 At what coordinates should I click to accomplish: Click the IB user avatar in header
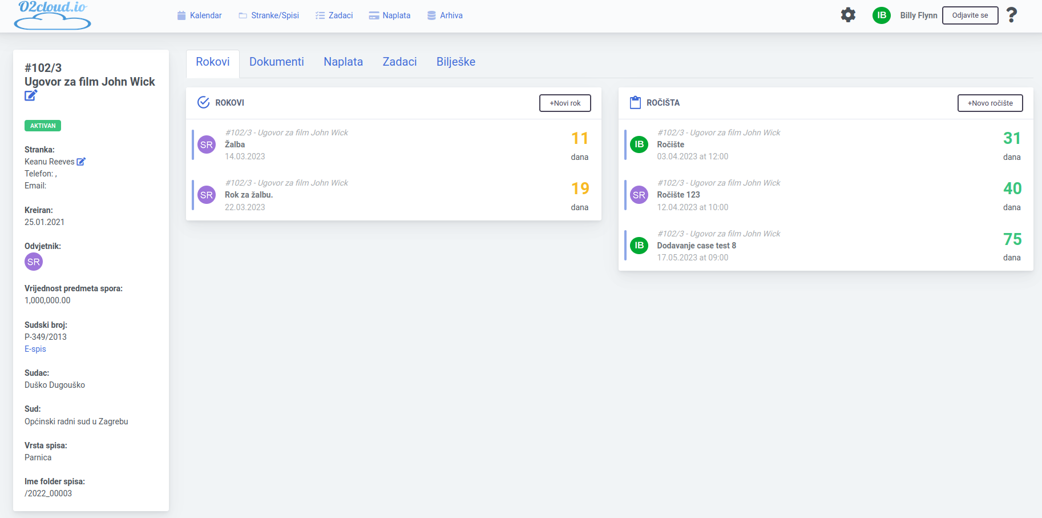[x=881, y=15]
